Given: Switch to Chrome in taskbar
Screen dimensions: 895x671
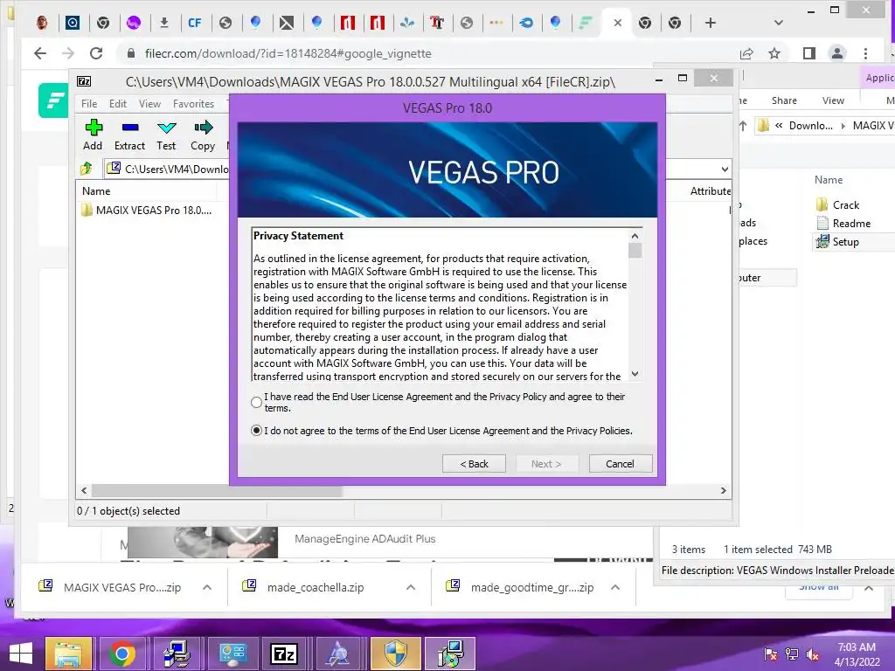Looking at the screenshot, I should (x=122, y=654).
